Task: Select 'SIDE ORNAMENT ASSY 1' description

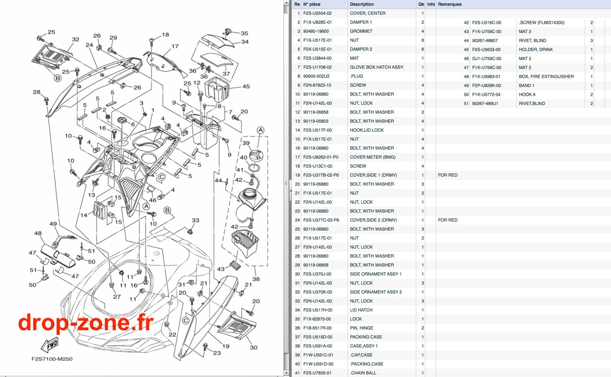Action: [376, 274]
